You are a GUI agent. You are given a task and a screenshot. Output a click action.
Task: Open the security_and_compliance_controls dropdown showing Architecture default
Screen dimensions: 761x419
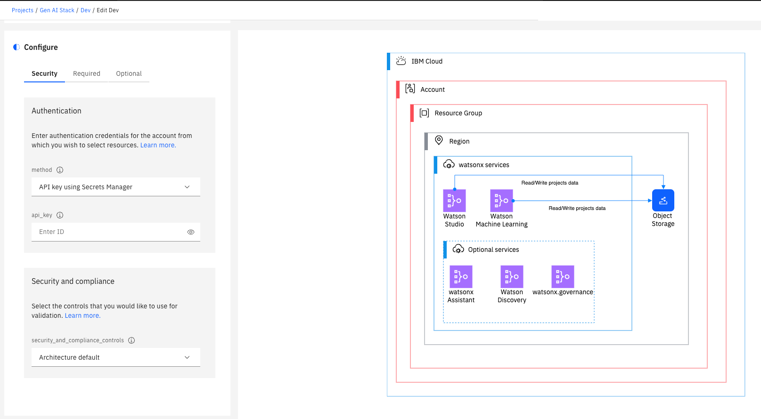[116, 357]
